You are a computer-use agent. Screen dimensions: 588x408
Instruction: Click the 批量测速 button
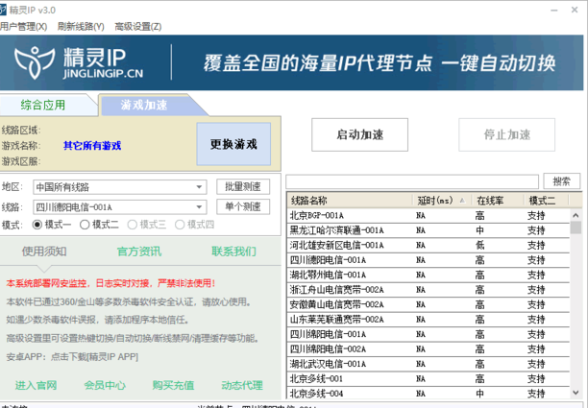click(243, 186)
